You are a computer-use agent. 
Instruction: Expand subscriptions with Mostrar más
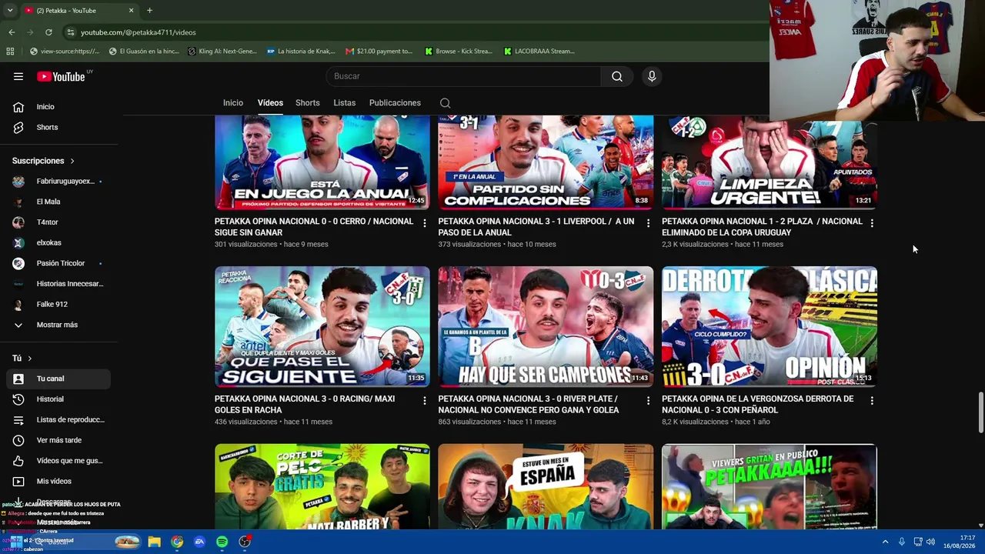point(58,325)
